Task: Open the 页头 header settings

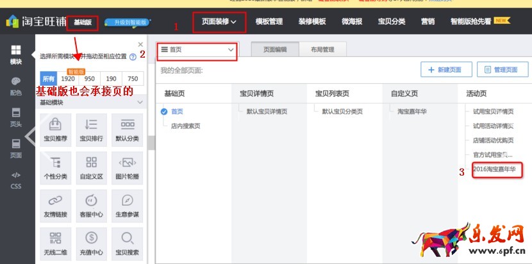Action: (x=16, y=118)
